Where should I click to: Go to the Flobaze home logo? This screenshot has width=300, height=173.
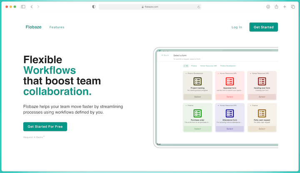(x=33, y=27)
